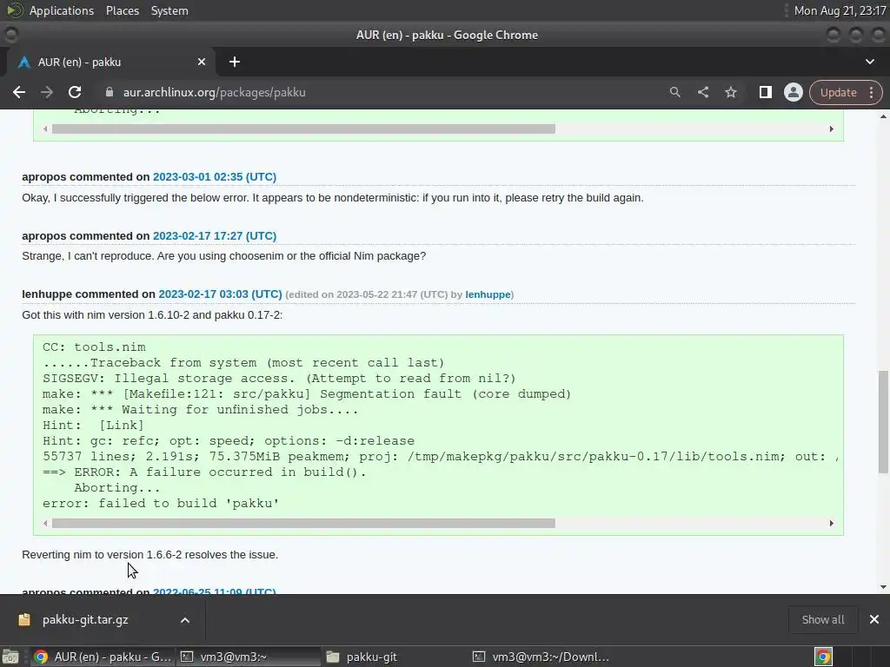View site security lock info
This screenshot has width=890, height=667.
[x=110, y=92]
